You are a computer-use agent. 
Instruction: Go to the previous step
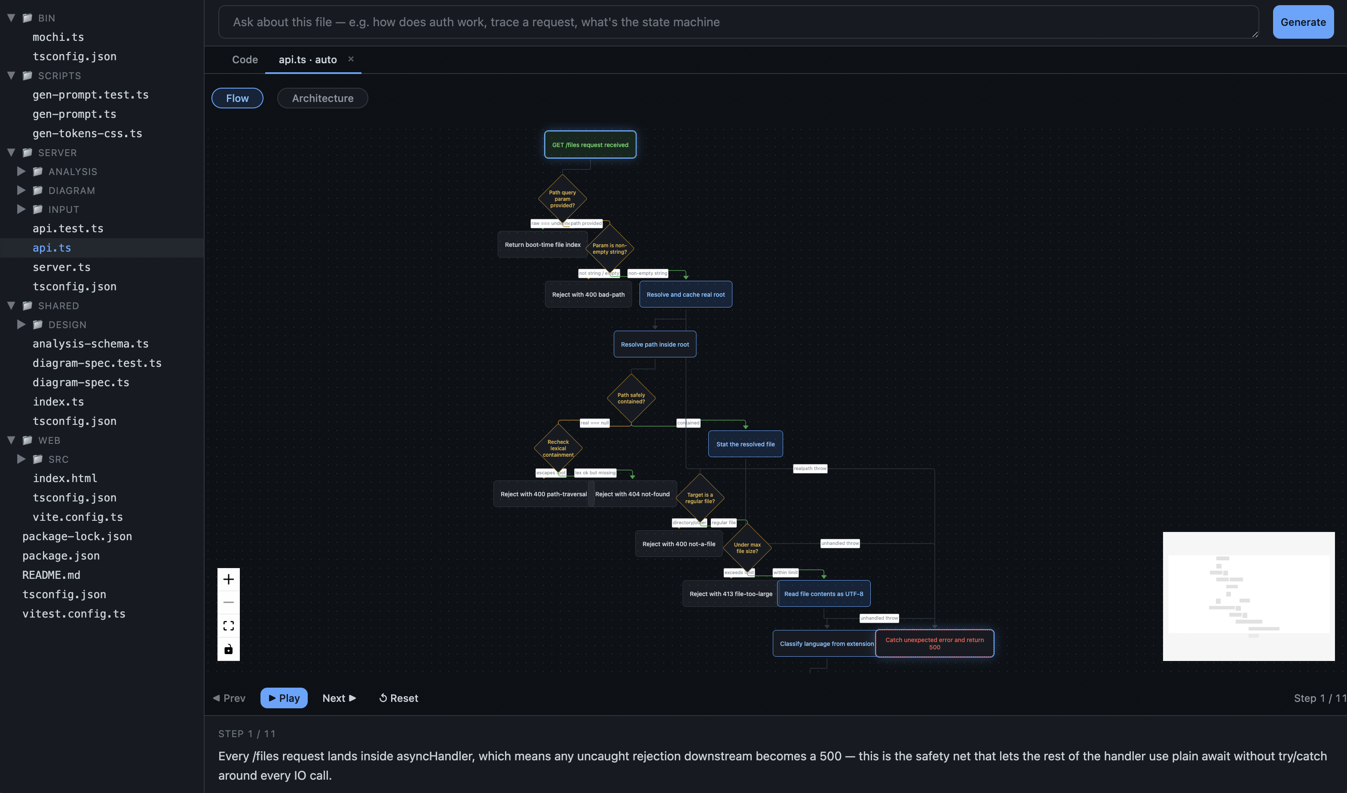(x=229, y=698)
